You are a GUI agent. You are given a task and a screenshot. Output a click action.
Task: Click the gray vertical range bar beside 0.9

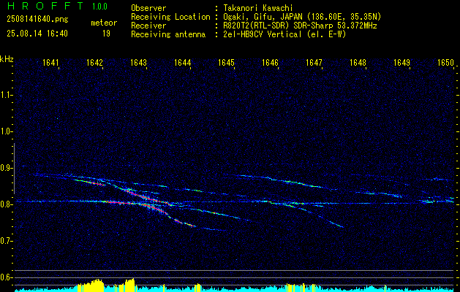point(14,169)
